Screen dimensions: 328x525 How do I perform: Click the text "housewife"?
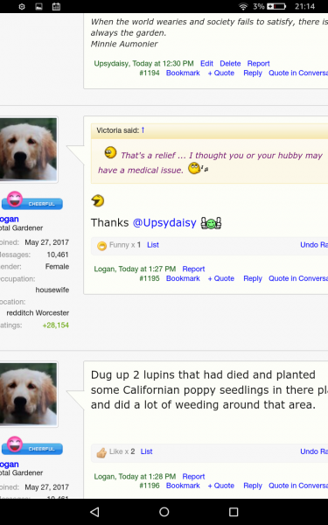[x=52, y=290]
